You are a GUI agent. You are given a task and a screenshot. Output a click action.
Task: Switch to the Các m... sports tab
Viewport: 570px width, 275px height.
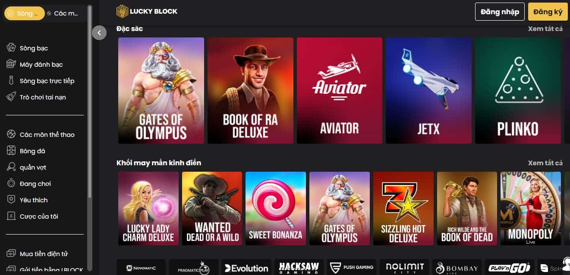click(63, 13)
